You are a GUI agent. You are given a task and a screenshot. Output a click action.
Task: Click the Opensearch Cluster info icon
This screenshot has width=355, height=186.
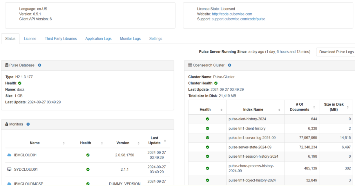[x=229, y=65]
